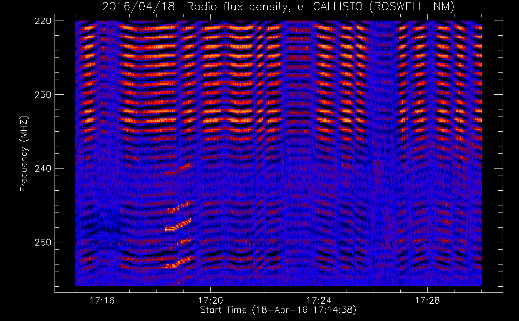This screenshot has width=519, height=321.
Task: Click the 'Start Time (18-Apr-16 17:14:38)' label
Action: coord(278,310)
